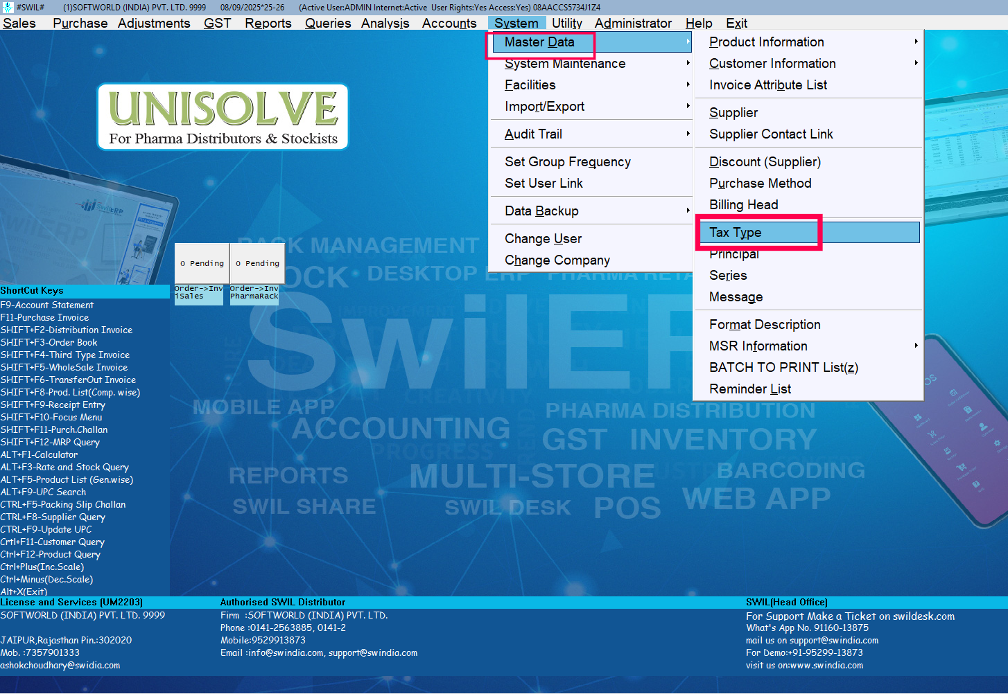The width and height of the screenshot is (1008, 694).
Task: Click SHIFT+F5-WholeSale Invoice shortcut
Action: click(x=64, y=368)
